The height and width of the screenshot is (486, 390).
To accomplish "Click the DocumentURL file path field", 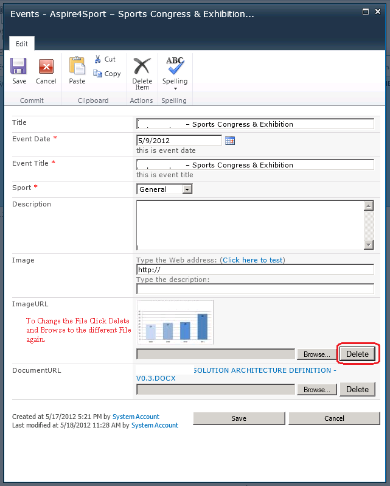I will click(x=216, y=390).
